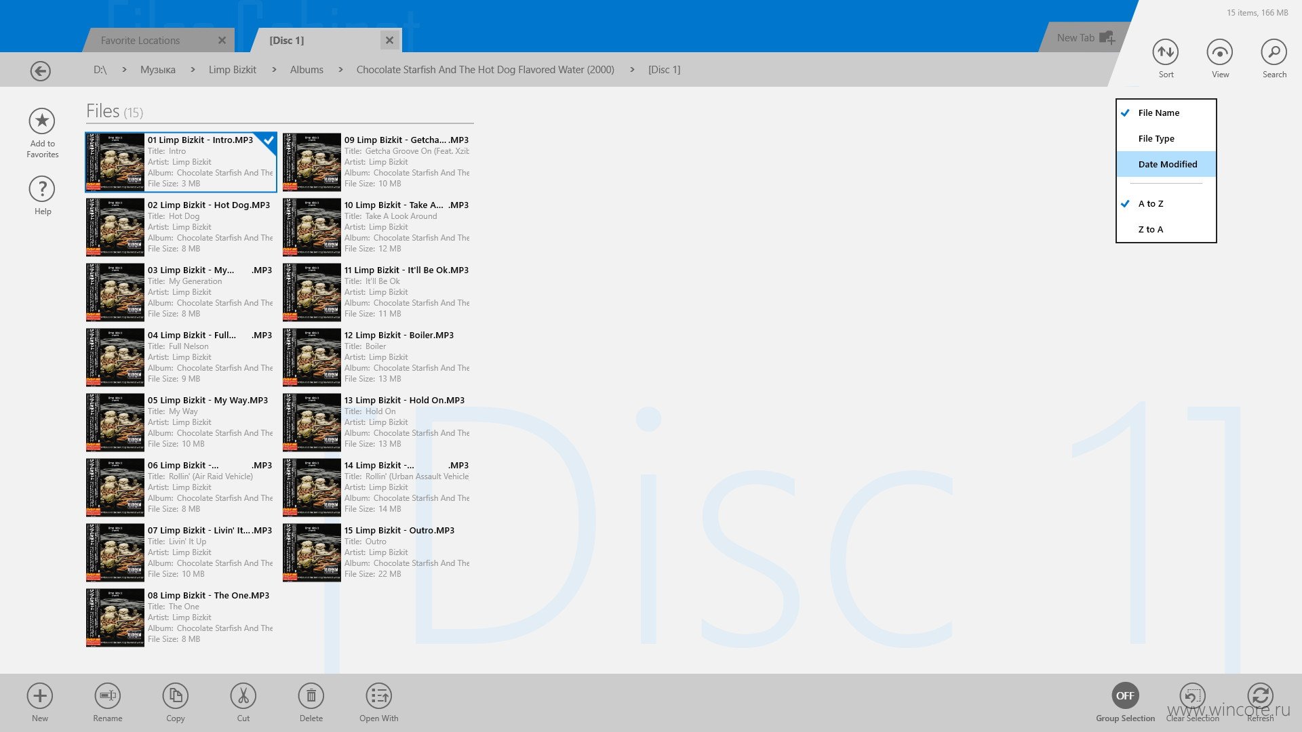Click the Clear Selection button

1193,696
